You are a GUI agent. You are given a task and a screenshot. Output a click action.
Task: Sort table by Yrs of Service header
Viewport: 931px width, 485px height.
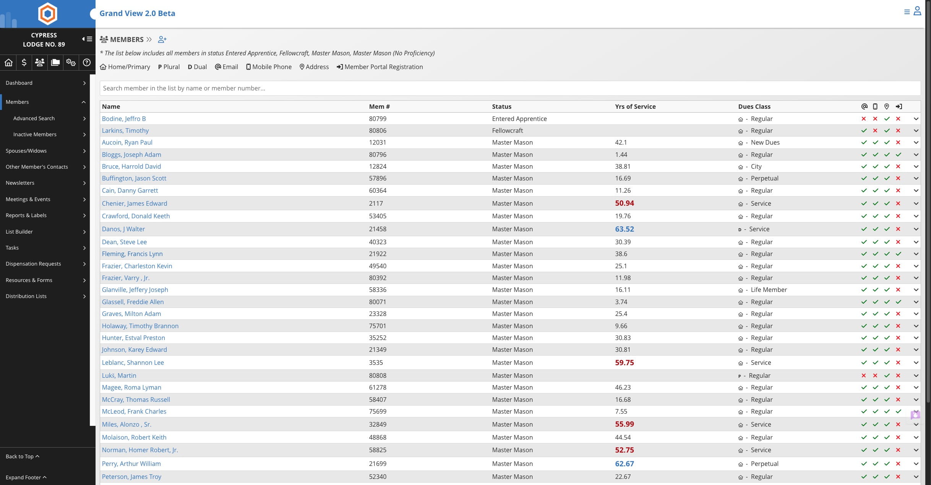point(635,106)
